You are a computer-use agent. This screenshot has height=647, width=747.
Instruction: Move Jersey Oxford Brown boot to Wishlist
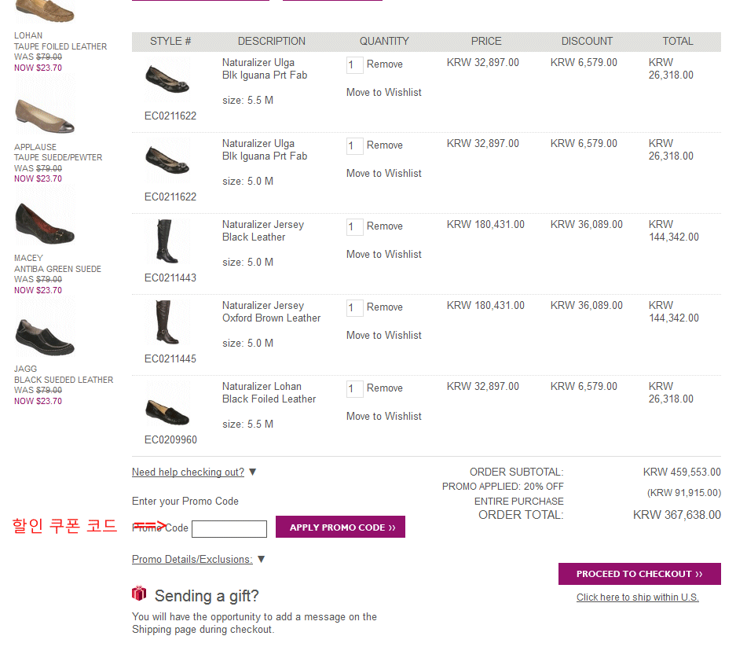tap(383, 336)
